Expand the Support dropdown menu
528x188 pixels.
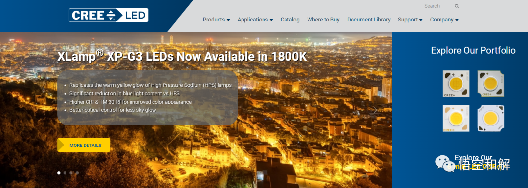(x=410, y=20)
